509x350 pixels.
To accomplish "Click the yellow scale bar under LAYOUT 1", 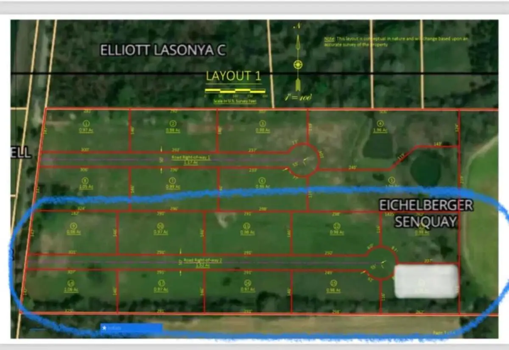I will pyautogui.click(x=236, y=91).
